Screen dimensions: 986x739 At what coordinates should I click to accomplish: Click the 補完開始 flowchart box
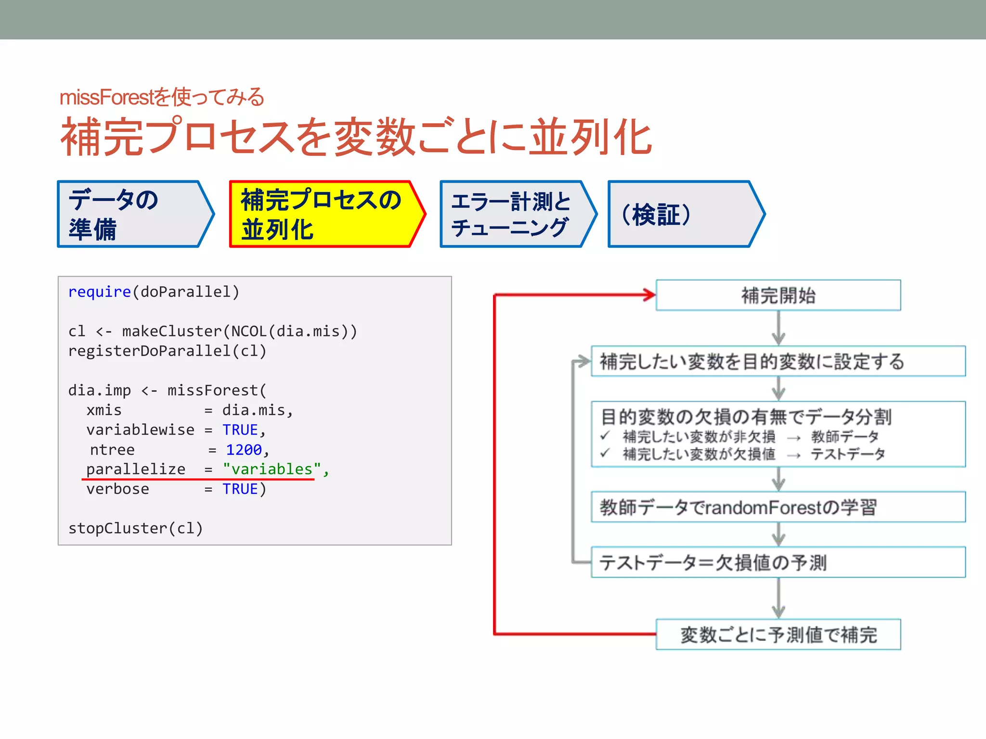coord(778,295)
